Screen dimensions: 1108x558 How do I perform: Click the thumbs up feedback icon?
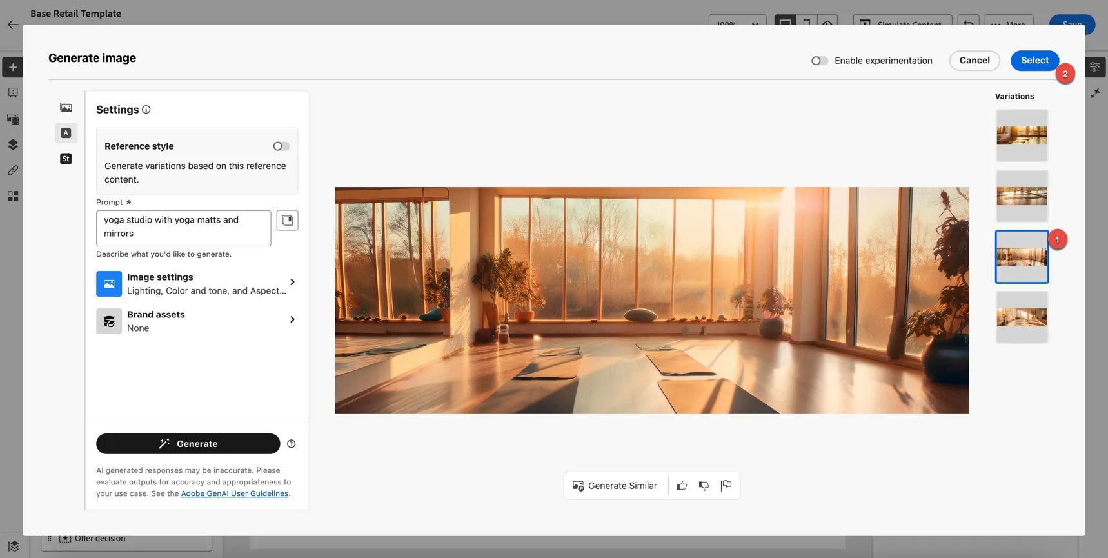(x=682, y=486)
